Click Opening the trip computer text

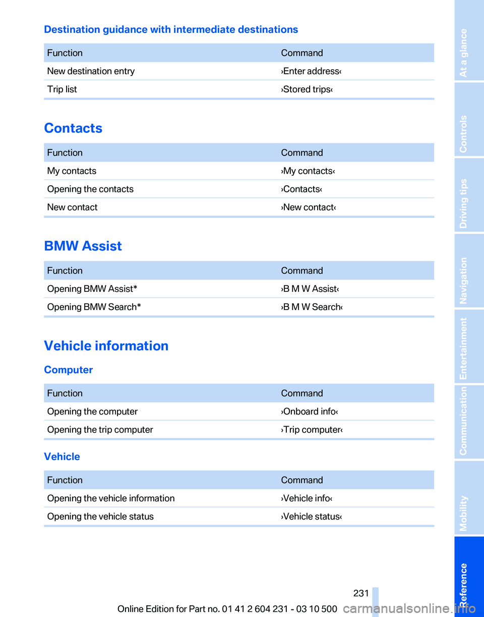click(100, 430)
